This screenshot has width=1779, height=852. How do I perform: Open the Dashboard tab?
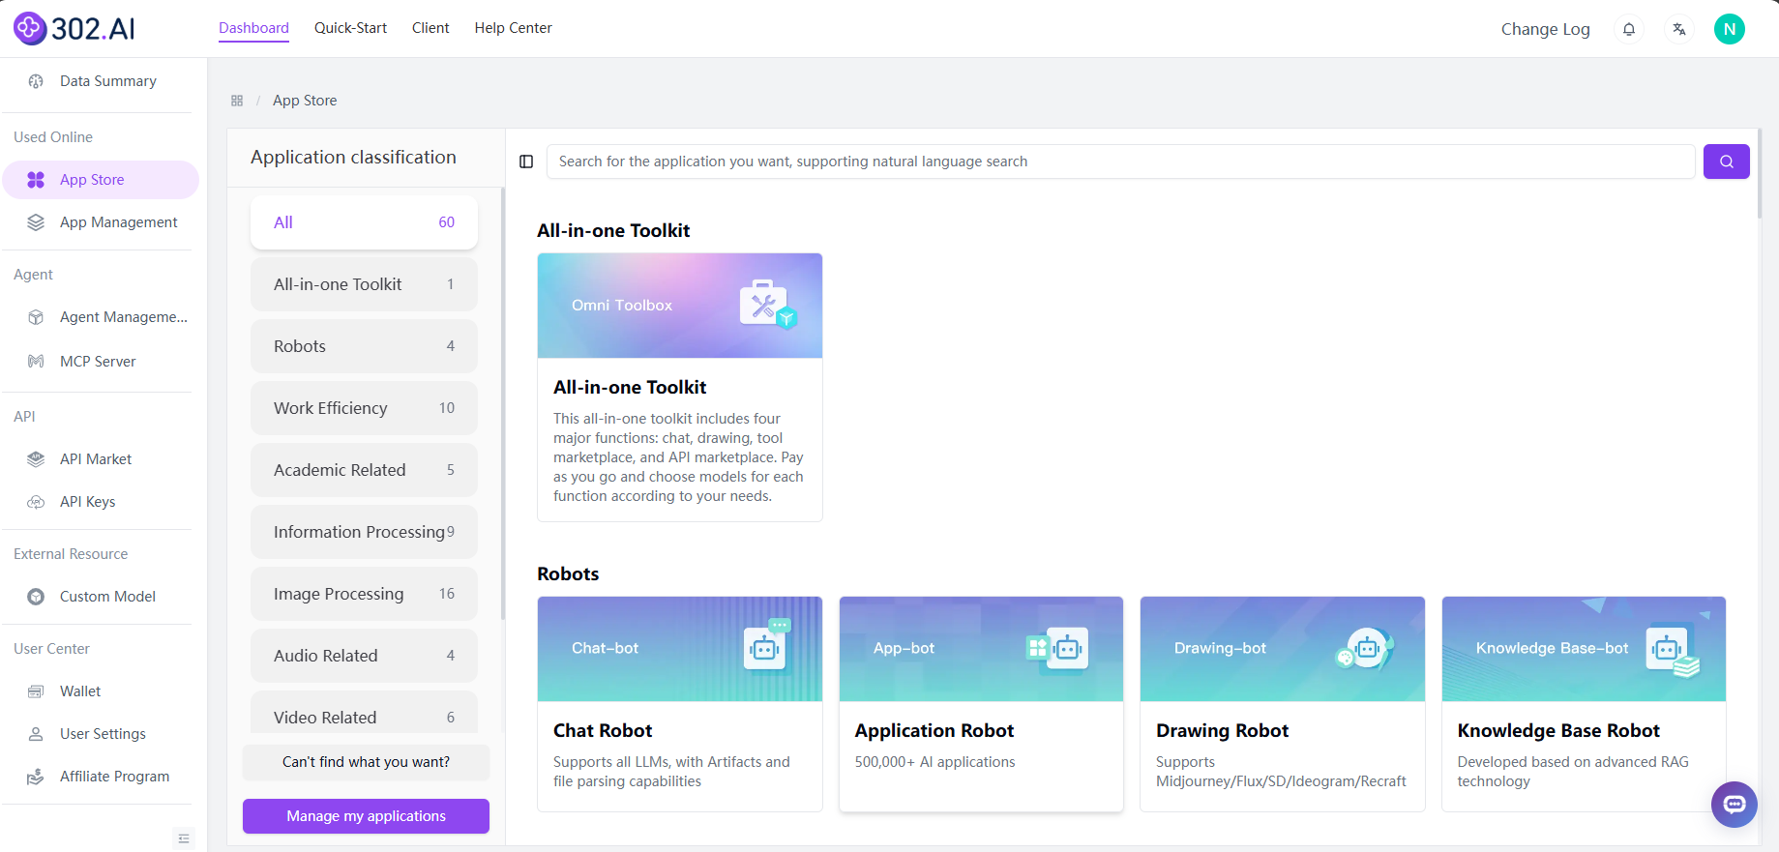253,28
